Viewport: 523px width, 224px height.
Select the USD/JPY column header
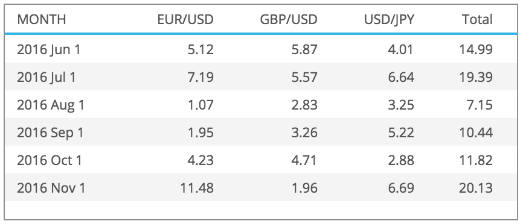[x=389, y=20]
